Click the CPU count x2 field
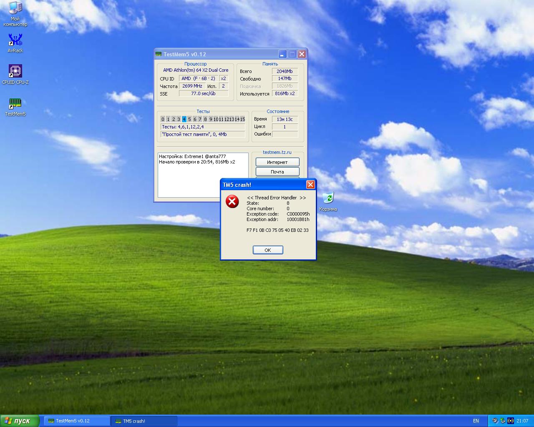534x427 pixels. [x=224, y=78]
